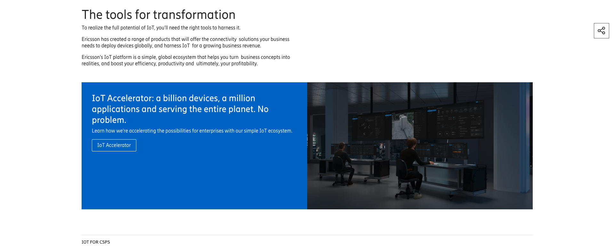The width and height of the screenshot is (614, 250).
Task: Select 'The tools for transformation' heading
Action: click(158, 15)
